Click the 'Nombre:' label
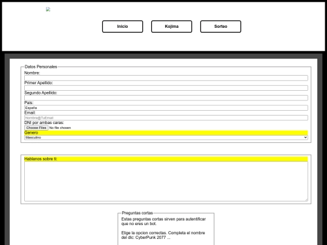Image resolution: width=327 pixels, height=245 pixels. [32, 73]
